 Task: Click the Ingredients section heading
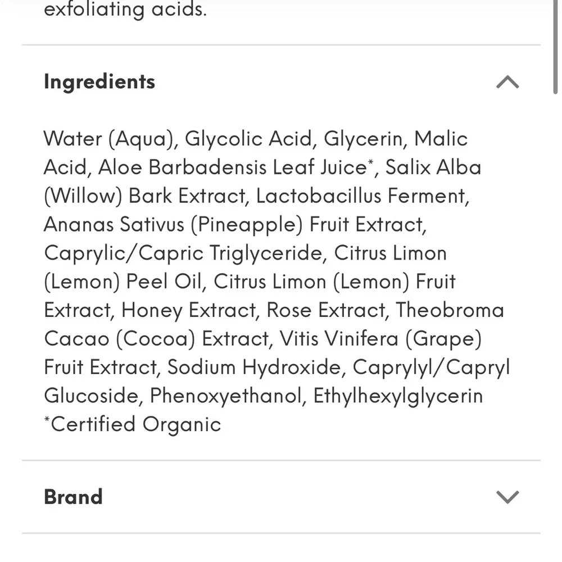(99, 81)
